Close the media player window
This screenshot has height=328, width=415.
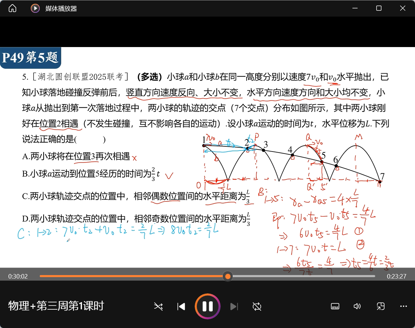403,8
